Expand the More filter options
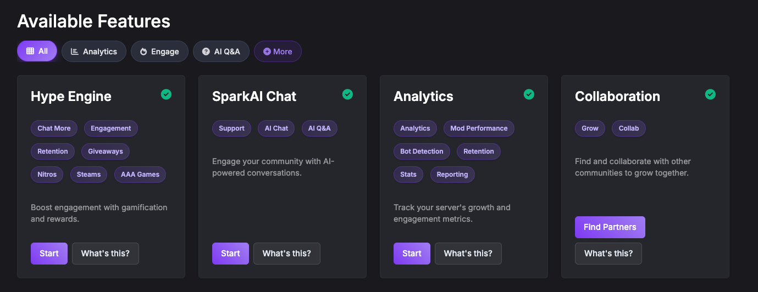758x292 pixels. click(x=278, y=52)
